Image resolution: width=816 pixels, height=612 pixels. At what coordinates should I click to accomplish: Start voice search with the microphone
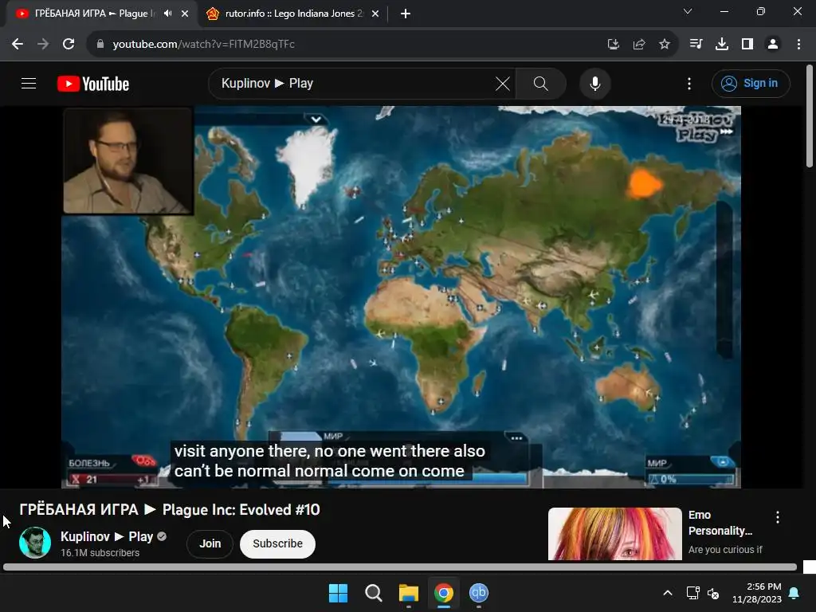tap(594, 83)
